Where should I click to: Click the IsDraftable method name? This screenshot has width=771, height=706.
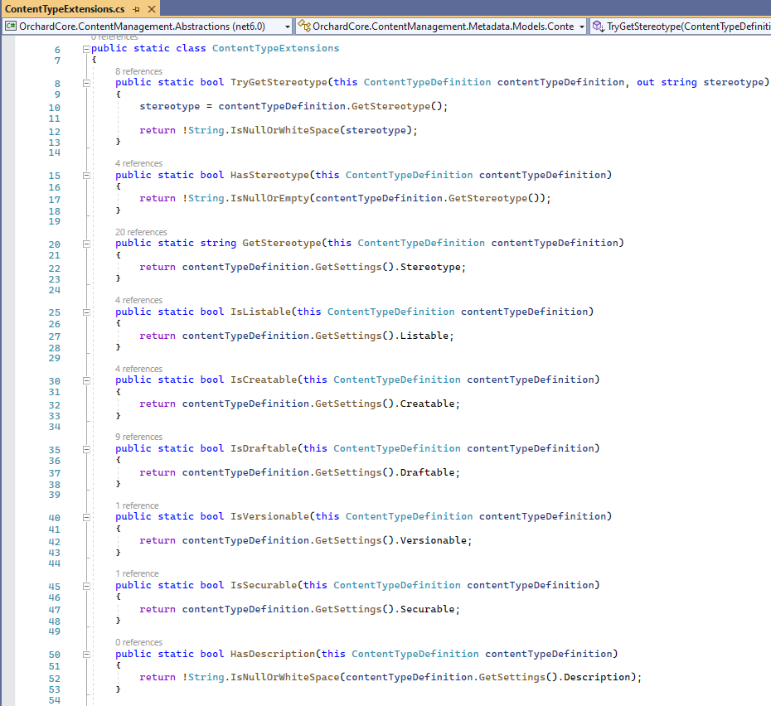coord(264,448)
